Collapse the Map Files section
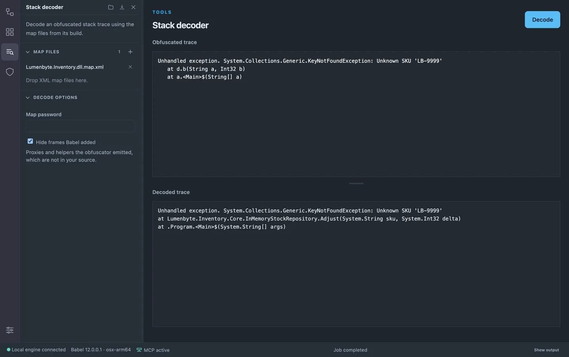Image resolution: width=569 pixels, height=357 pixels. [28, 52]
